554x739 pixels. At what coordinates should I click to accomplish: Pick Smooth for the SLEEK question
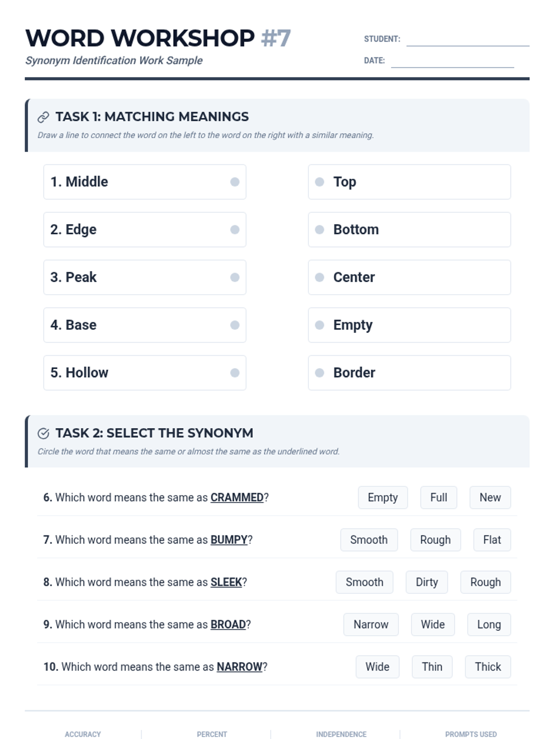coord(364,582)
